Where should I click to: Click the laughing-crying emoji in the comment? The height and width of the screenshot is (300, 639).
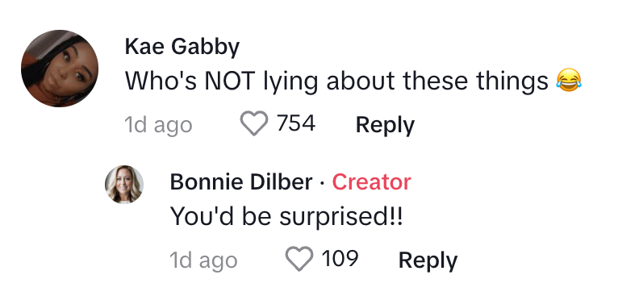(569, 80)
